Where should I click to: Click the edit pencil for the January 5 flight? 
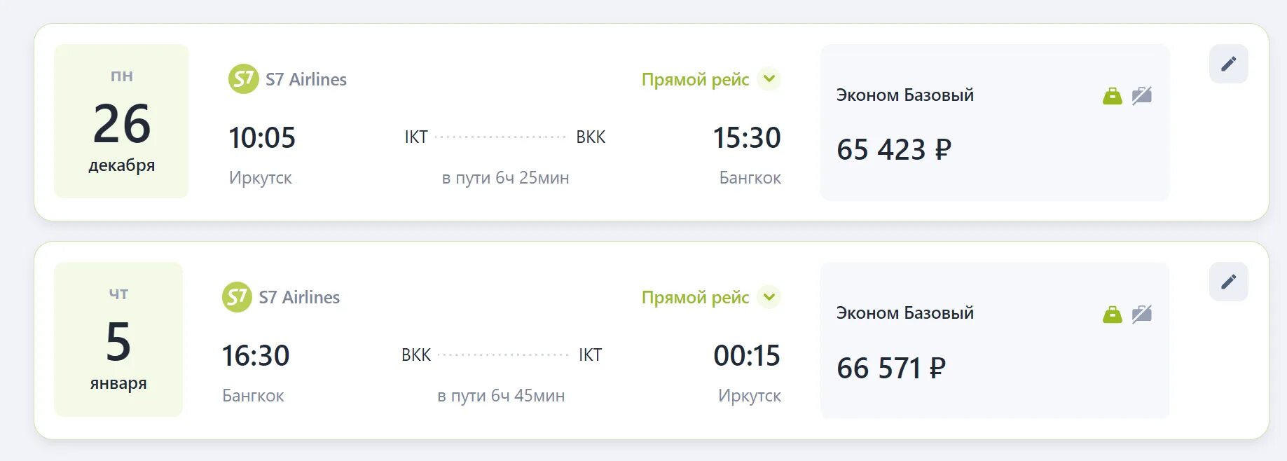coord(1228,282)
